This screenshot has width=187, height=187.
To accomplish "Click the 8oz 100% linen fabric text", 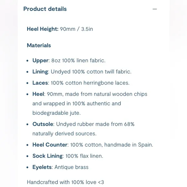I will [x=78, y=61].
